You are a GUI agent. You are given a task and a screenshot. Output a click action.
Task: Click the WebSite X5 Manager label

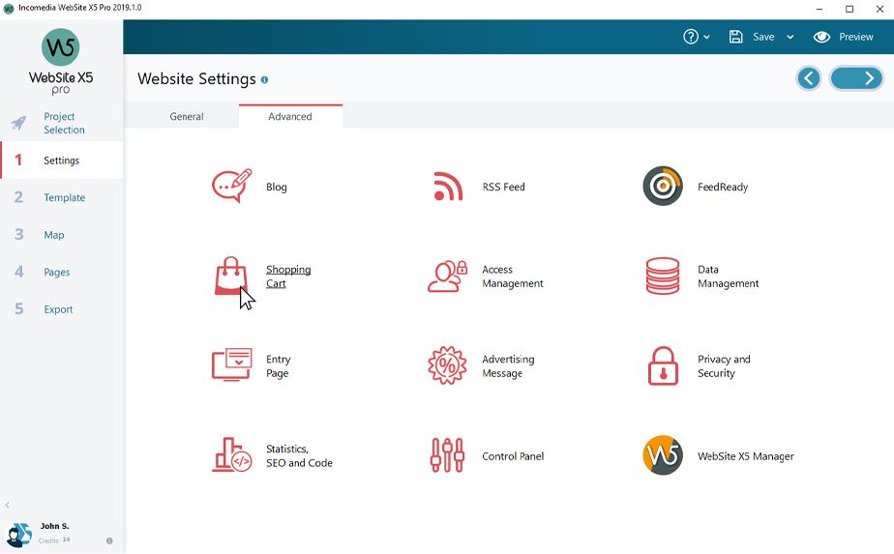tap(746, 456)
